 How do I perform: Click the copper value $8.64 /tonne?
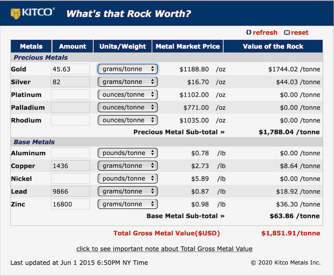[300, 166]
